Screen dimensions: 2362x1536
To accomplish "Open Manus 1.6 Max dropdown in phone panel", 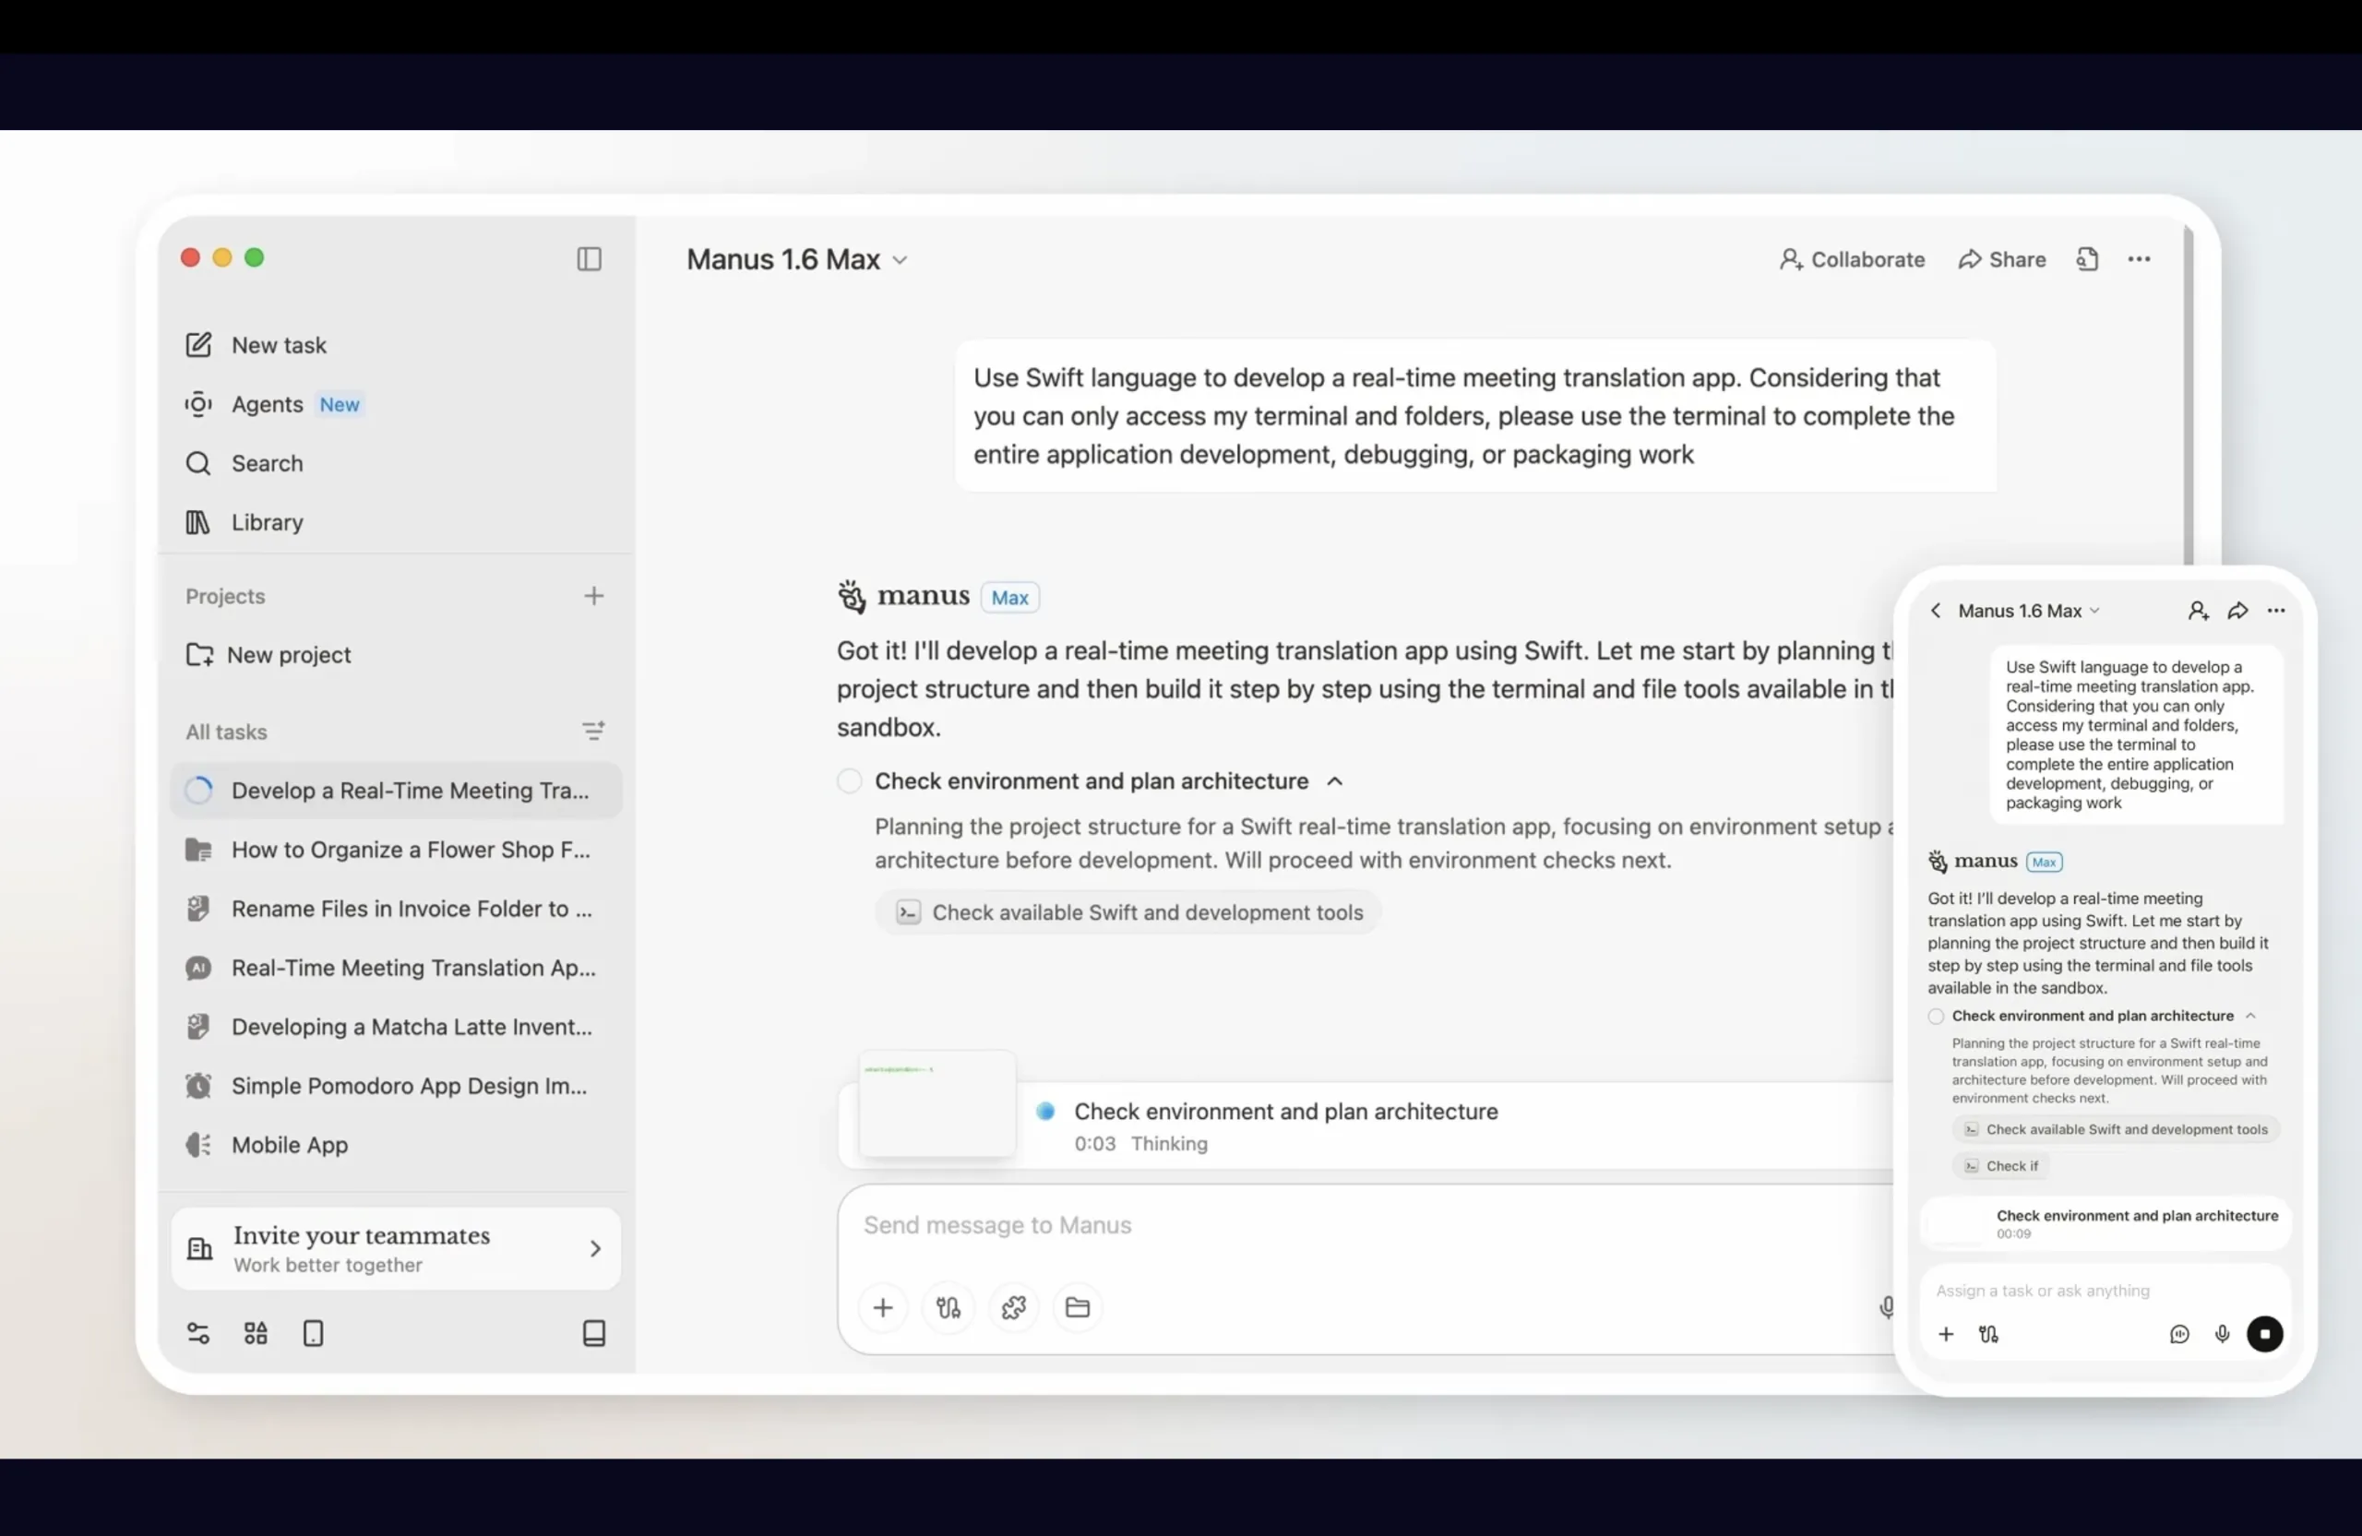I will click(x=2029, y=612).
